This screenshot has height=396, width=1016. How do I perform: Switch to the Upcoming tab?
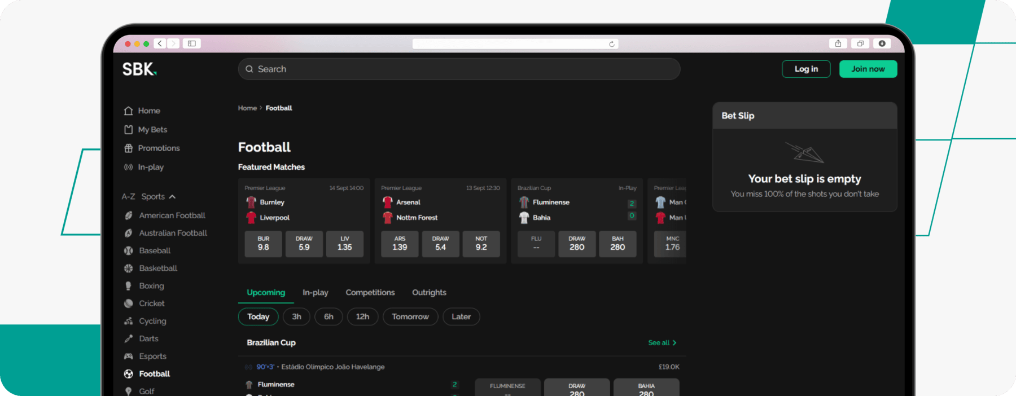click(266, 292)
